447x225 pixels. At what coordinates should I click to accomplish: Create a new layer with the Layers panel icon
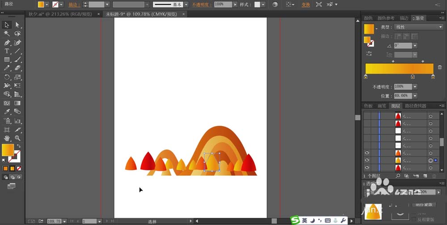(425, 176)
